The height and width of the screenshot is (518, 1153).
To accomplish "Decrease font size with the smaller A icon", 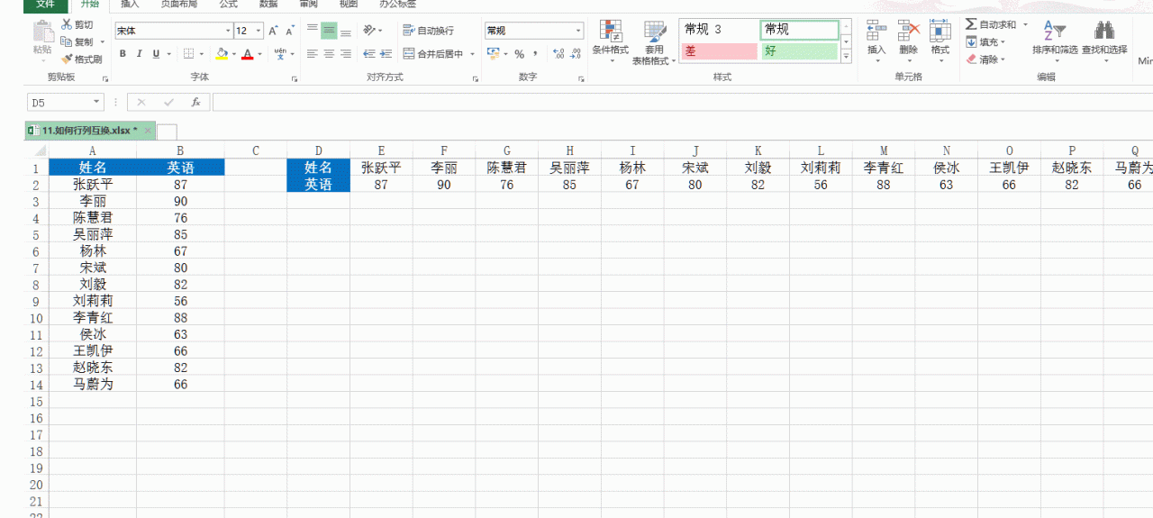I will [x=290, y=31].
